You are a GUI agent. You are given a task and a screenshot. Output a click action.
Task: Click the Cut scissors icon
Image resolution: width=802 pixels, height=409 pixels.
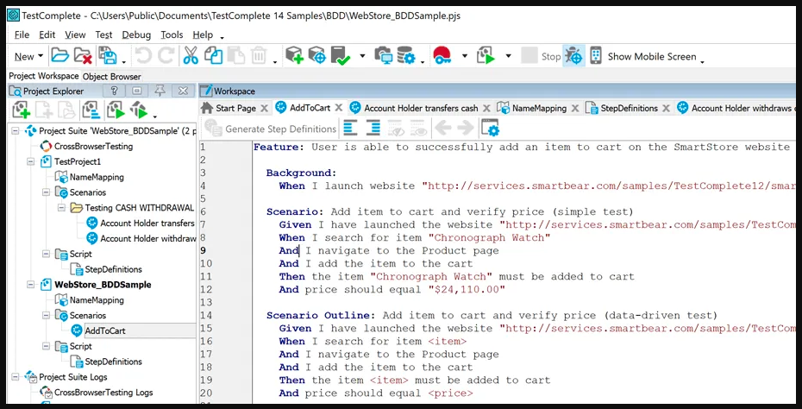click(x=191, y=56)
